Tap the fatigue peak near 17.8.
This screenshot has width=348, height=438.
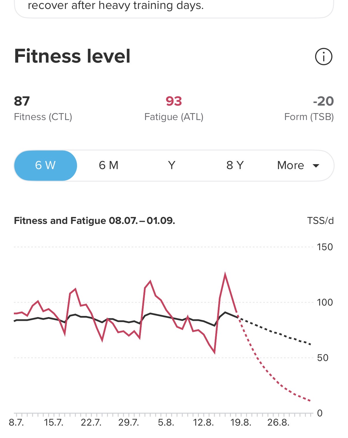tap(225, 274)
